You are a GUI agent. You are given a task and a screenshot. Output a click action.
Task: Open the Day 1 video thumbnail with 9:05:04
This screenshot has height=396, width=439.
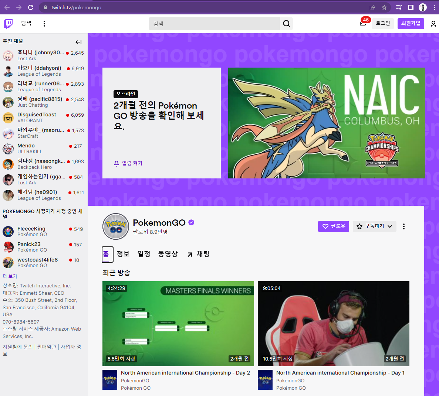334,324
